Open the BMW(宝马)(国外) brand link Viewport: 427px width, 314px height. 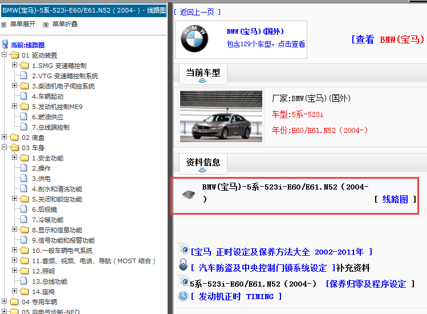(x=255, y=31)
